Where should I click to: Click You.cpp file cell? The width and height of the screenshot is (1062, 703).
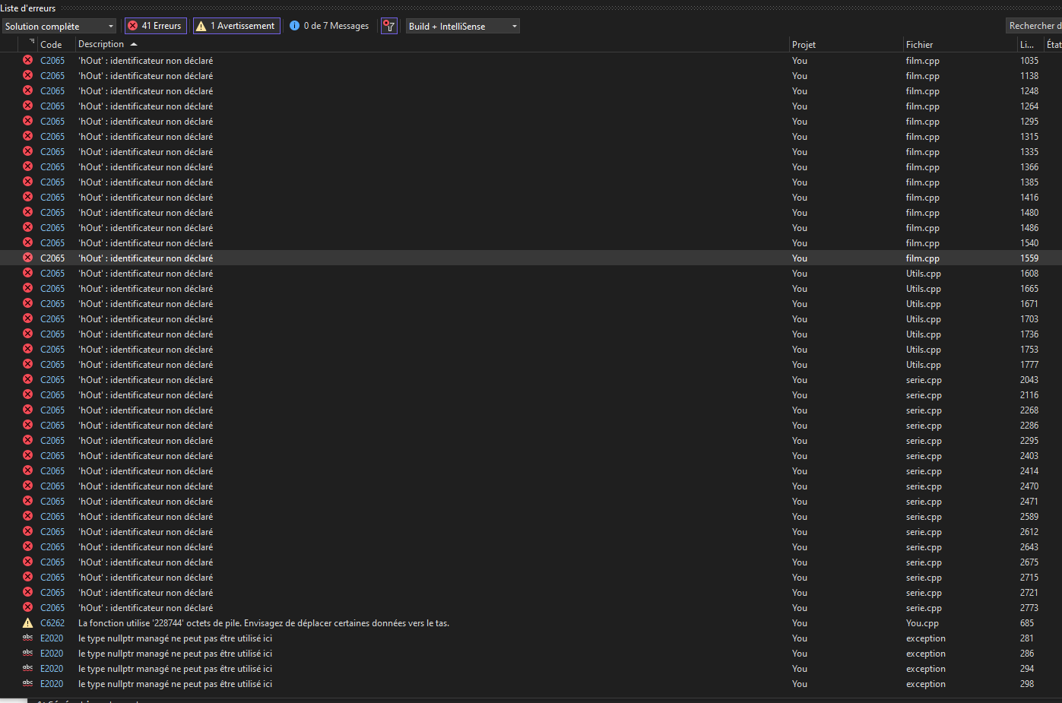(922, 623)
